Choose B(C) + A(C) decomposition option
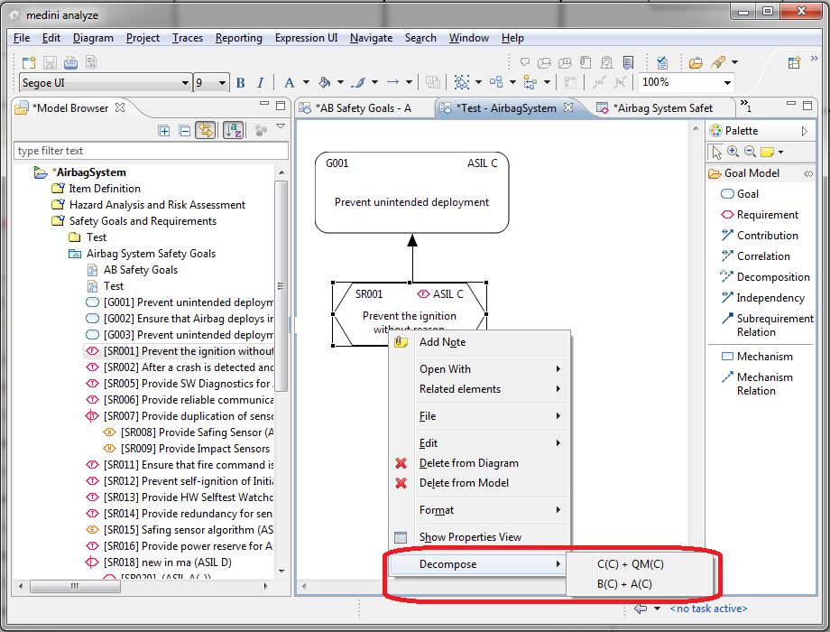Screen dimensions: 830x632 tap(624, 584)
